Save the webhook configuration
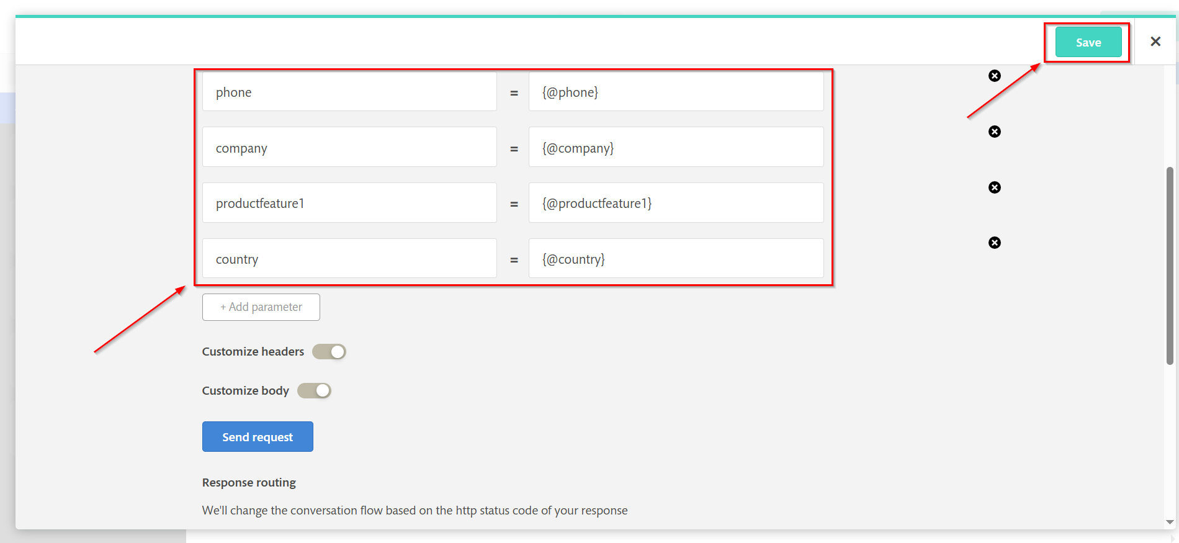The image size is (1179, 543). 1088,42
